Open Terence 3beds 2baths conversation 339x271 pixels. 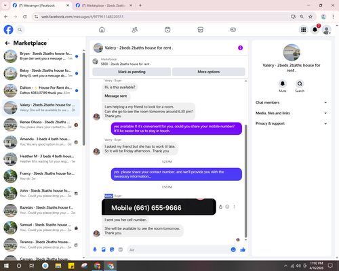[x=41, y=245]
